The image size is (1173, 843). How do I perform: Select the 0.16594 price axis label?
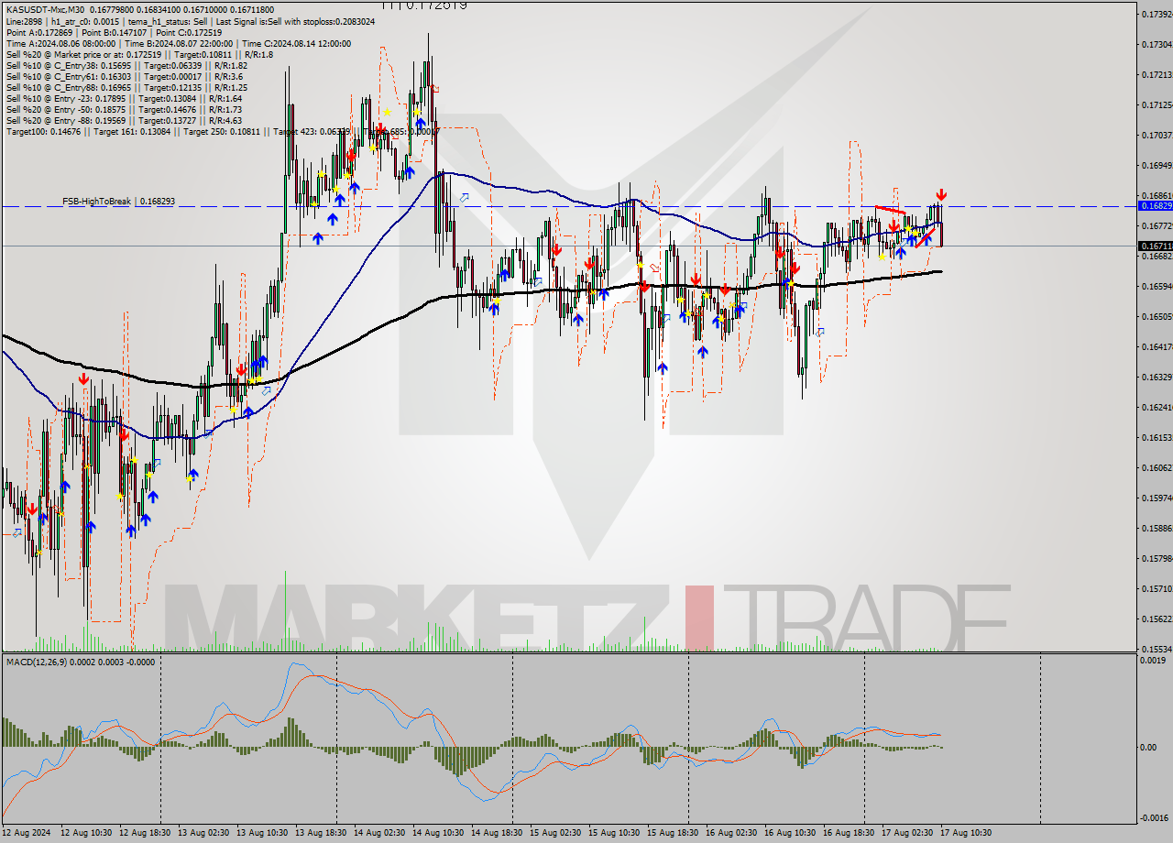pyautogui.click(x=1156, y=286)
